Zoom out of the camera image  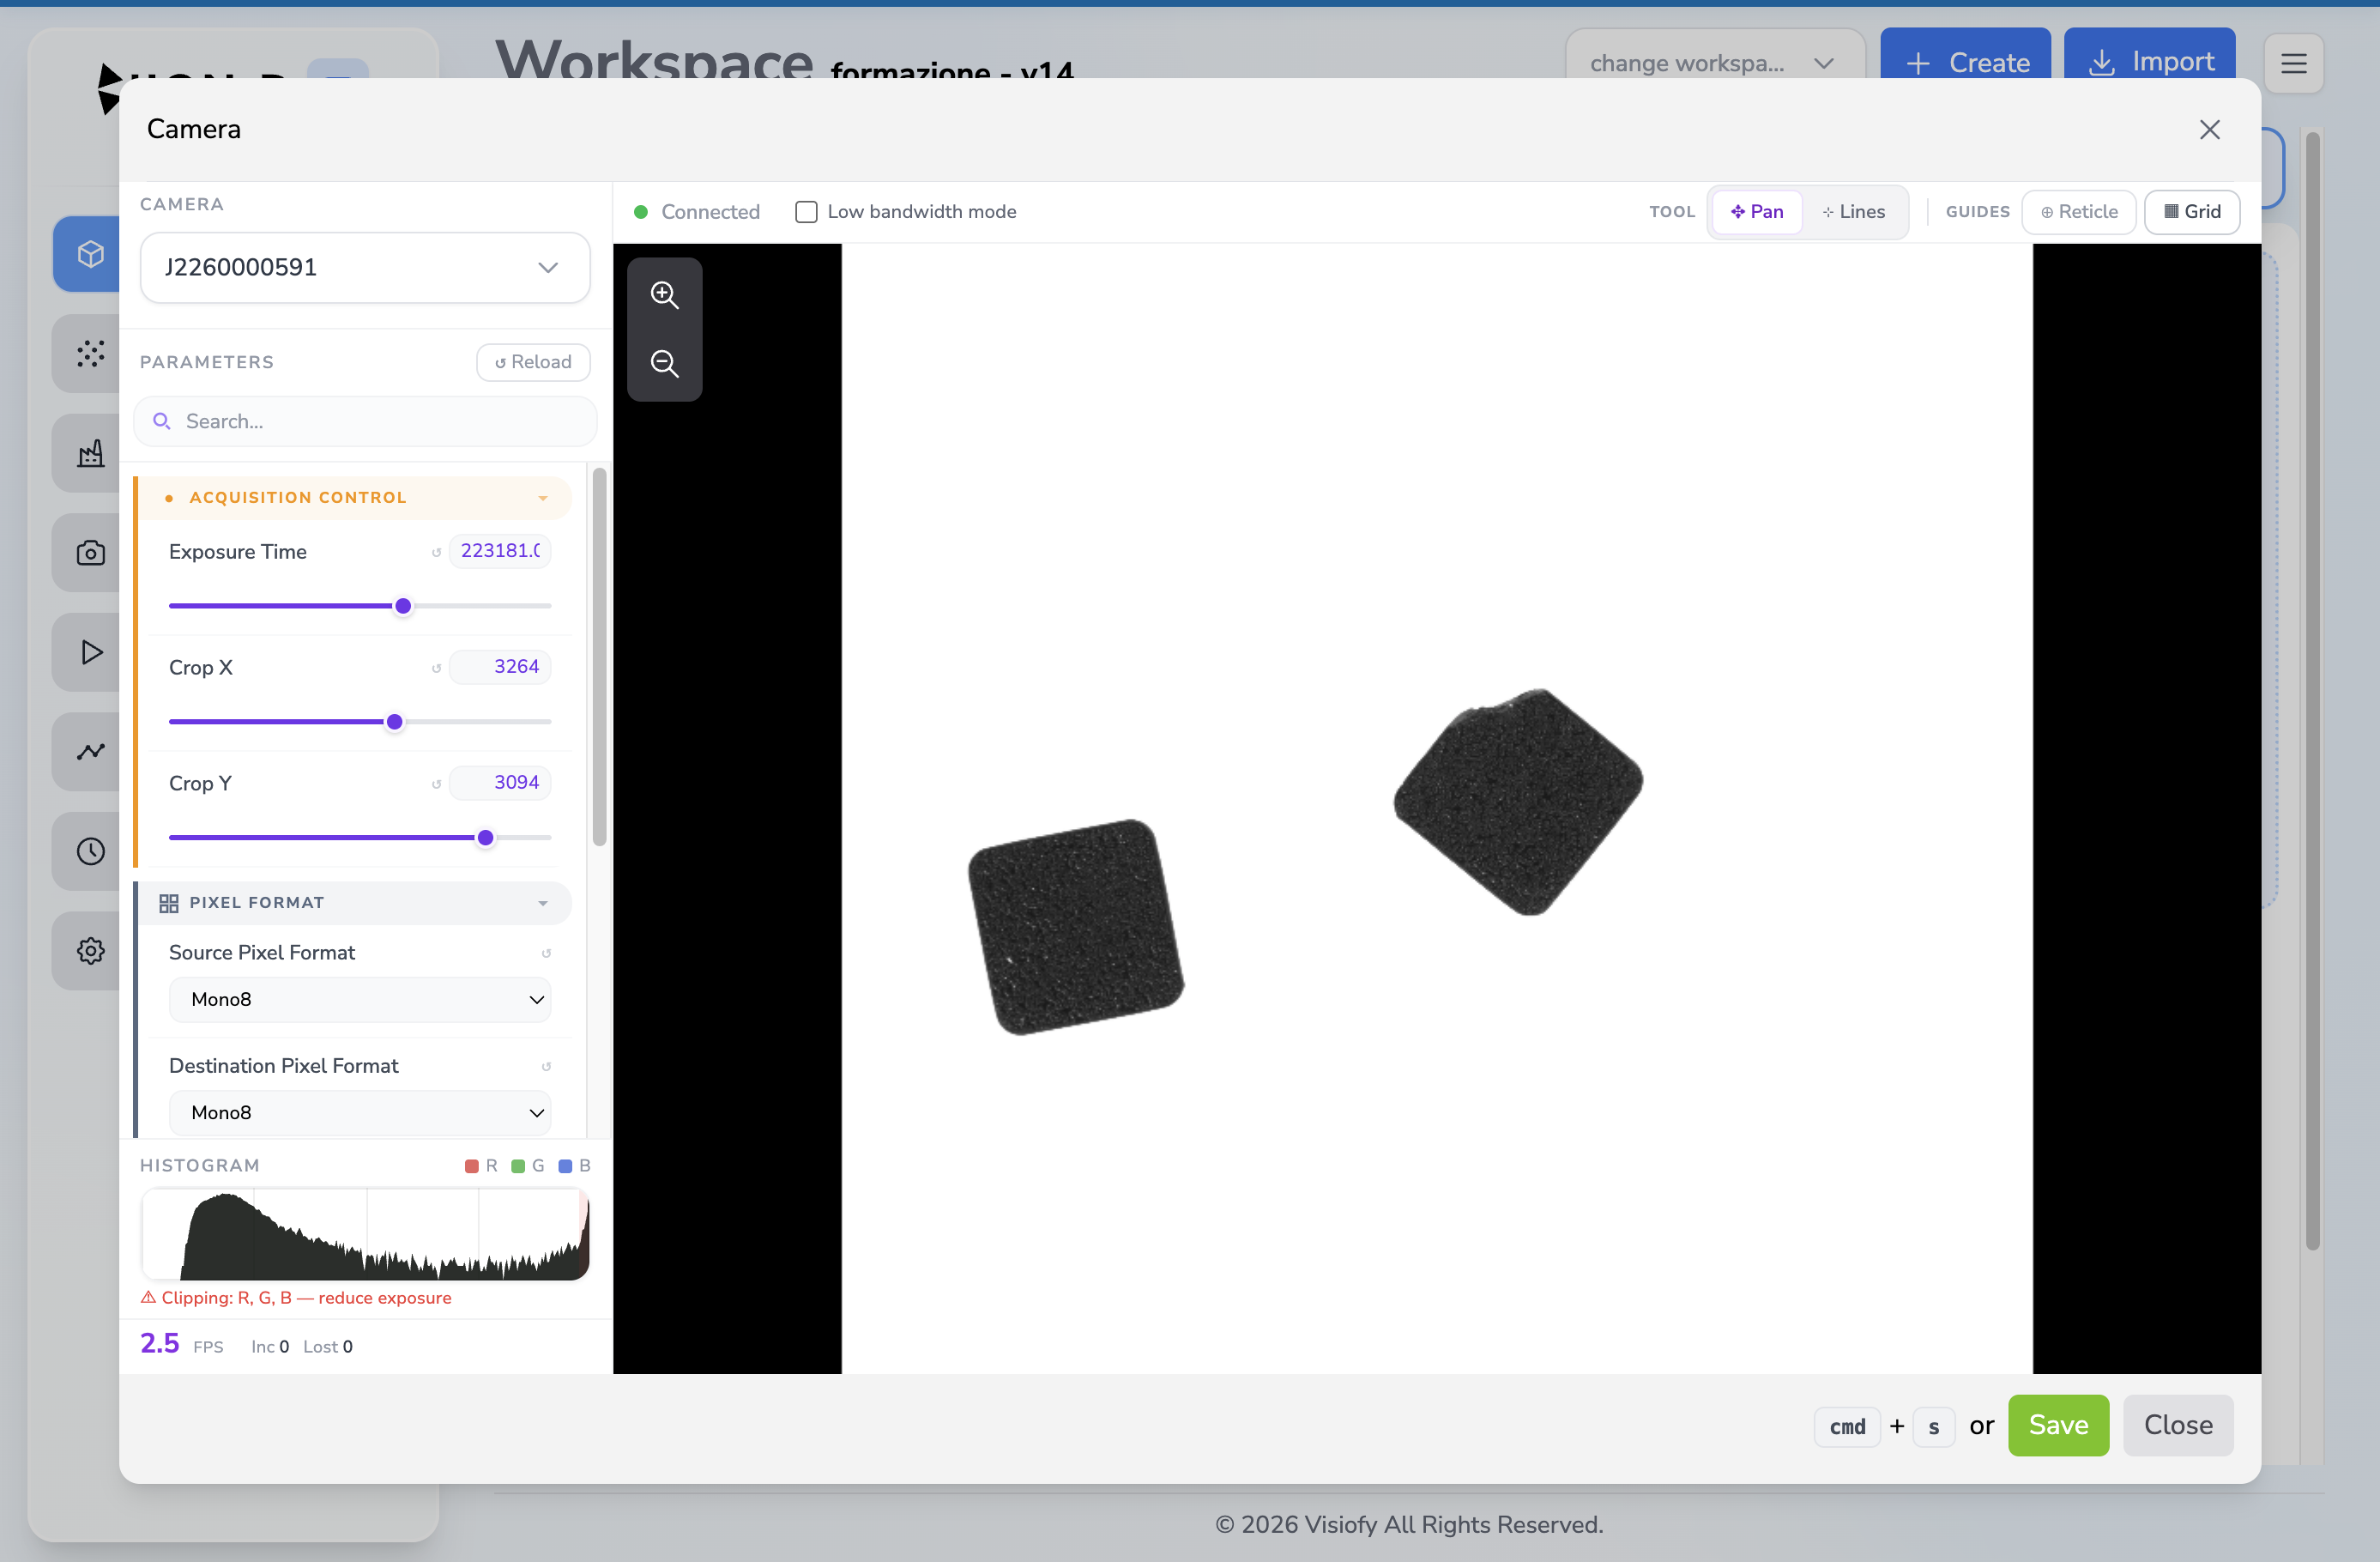[x=664, y=363]
